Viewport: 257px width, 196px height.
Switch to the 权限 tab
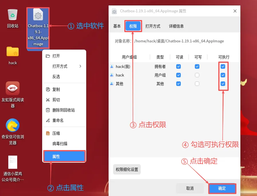(133, 26)
